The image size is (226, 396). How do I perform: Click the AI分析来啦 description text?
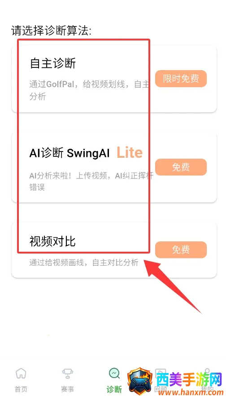pos(91,181)
